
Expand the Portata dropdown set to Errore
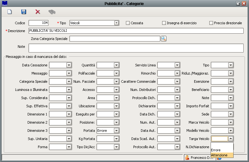[x=116, y=131]
